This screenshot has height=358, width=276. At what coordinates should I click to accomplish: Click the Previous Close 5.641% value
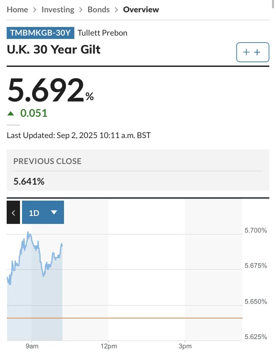click(29, 181)
